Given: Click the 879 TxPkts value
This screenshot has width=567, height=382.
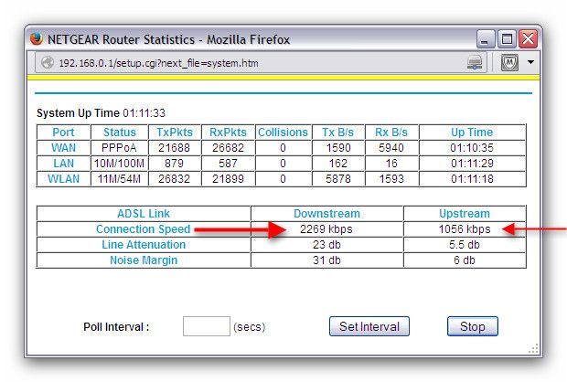Looking at the screenshot, I should (174, 164).
